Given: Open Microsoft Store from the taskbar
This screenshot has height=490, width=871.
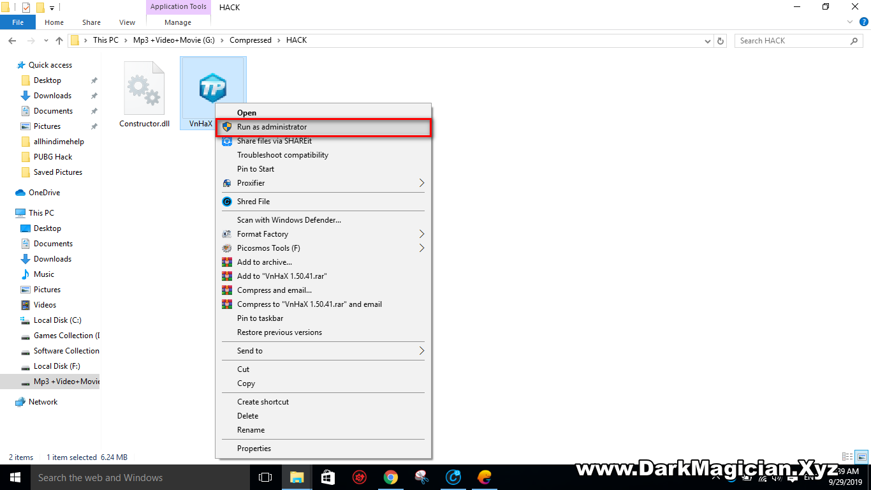Looking at the screenshot, I should click(x=328, y=477).
